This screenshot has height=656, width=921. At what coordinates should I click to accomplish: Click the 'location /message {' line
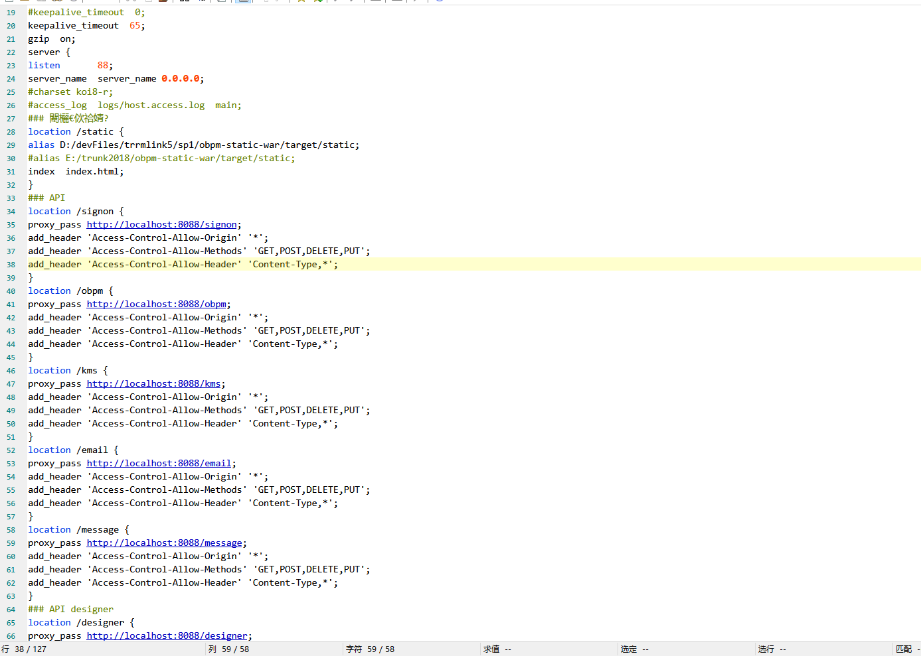78,530
